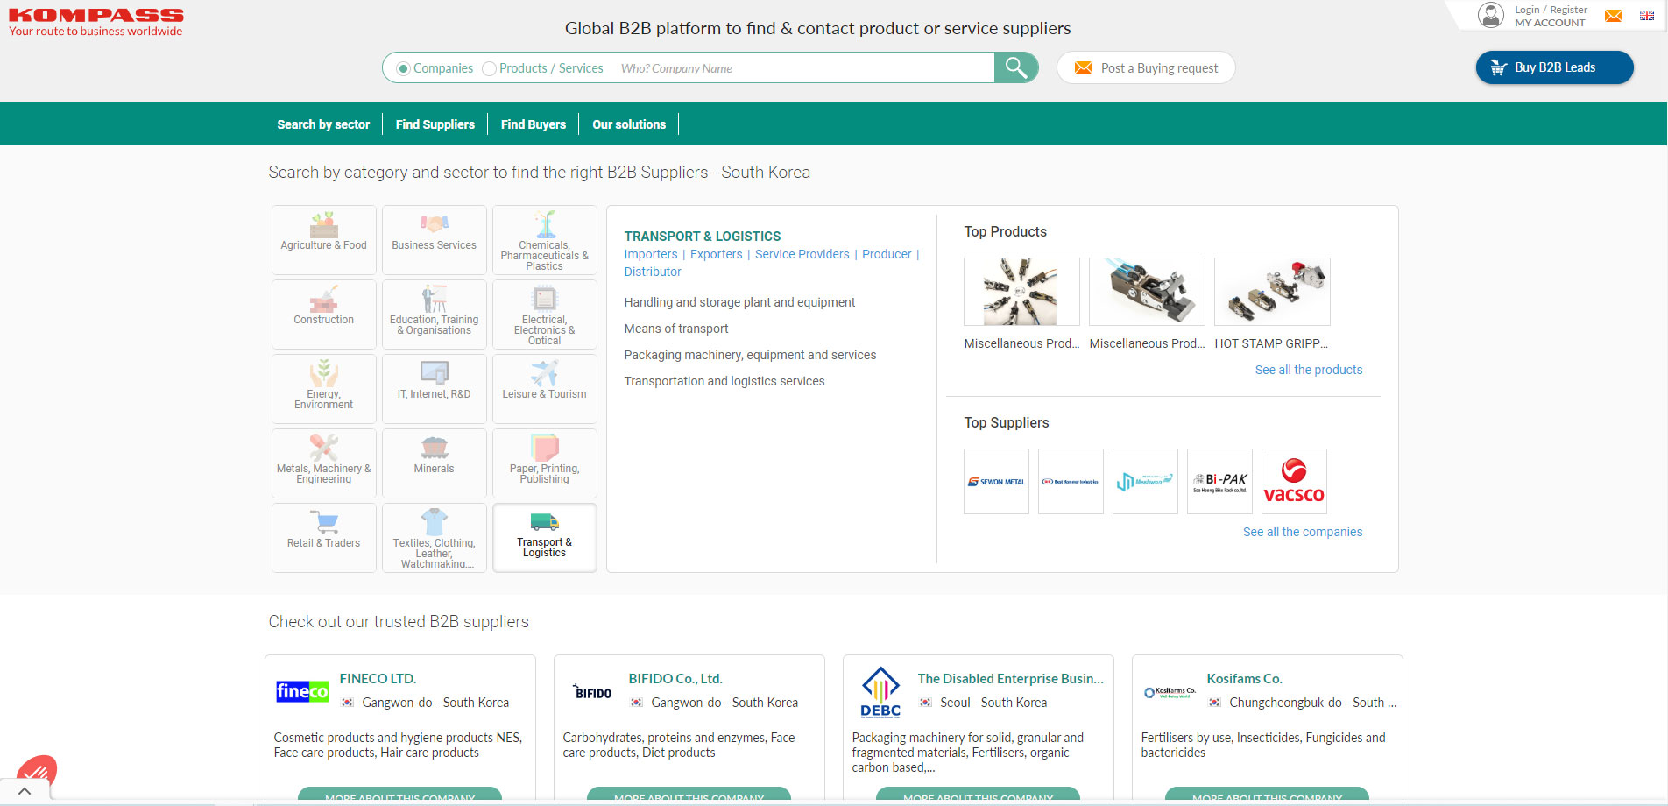Select the Companies radio button
1668x806 pixels.
pos(404,68)
